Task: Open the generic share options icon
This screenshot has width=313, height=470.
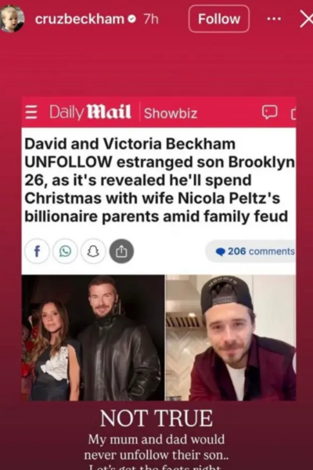Action: [x=121, y=251]
